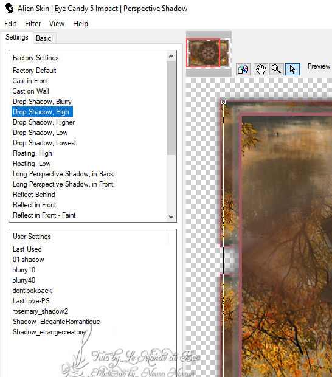
Task: Open the Edit menu
Action: (10, 24)
